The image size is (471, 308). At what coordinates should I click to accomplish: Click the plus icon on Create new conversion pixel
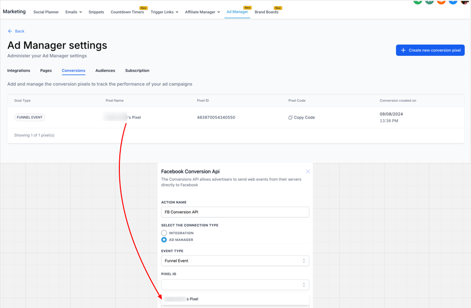tap(403, 50)
